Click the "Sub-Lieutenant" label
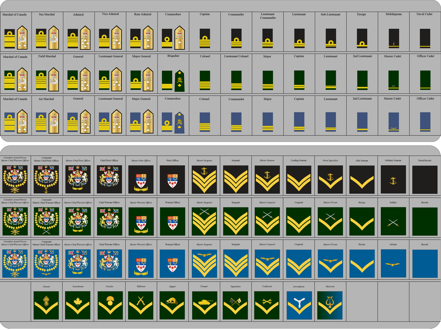Viewport: 441px width, 330px height. (331, 14)
